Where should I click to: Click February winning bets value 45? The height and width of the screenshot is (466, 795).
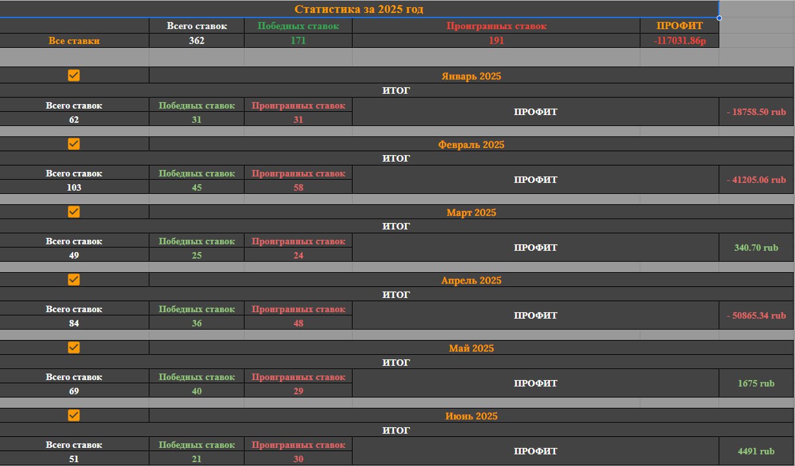197,187
